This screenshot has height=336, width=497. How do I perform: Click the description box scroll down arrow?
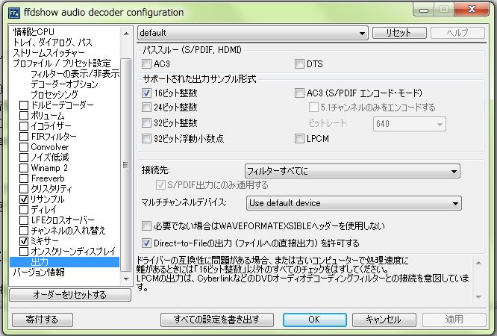(x=478, y=297)
